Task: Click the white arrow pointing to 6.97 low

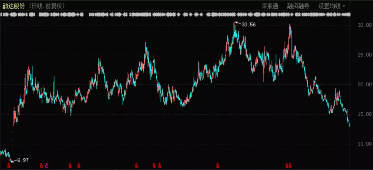Action: point(13,161)
